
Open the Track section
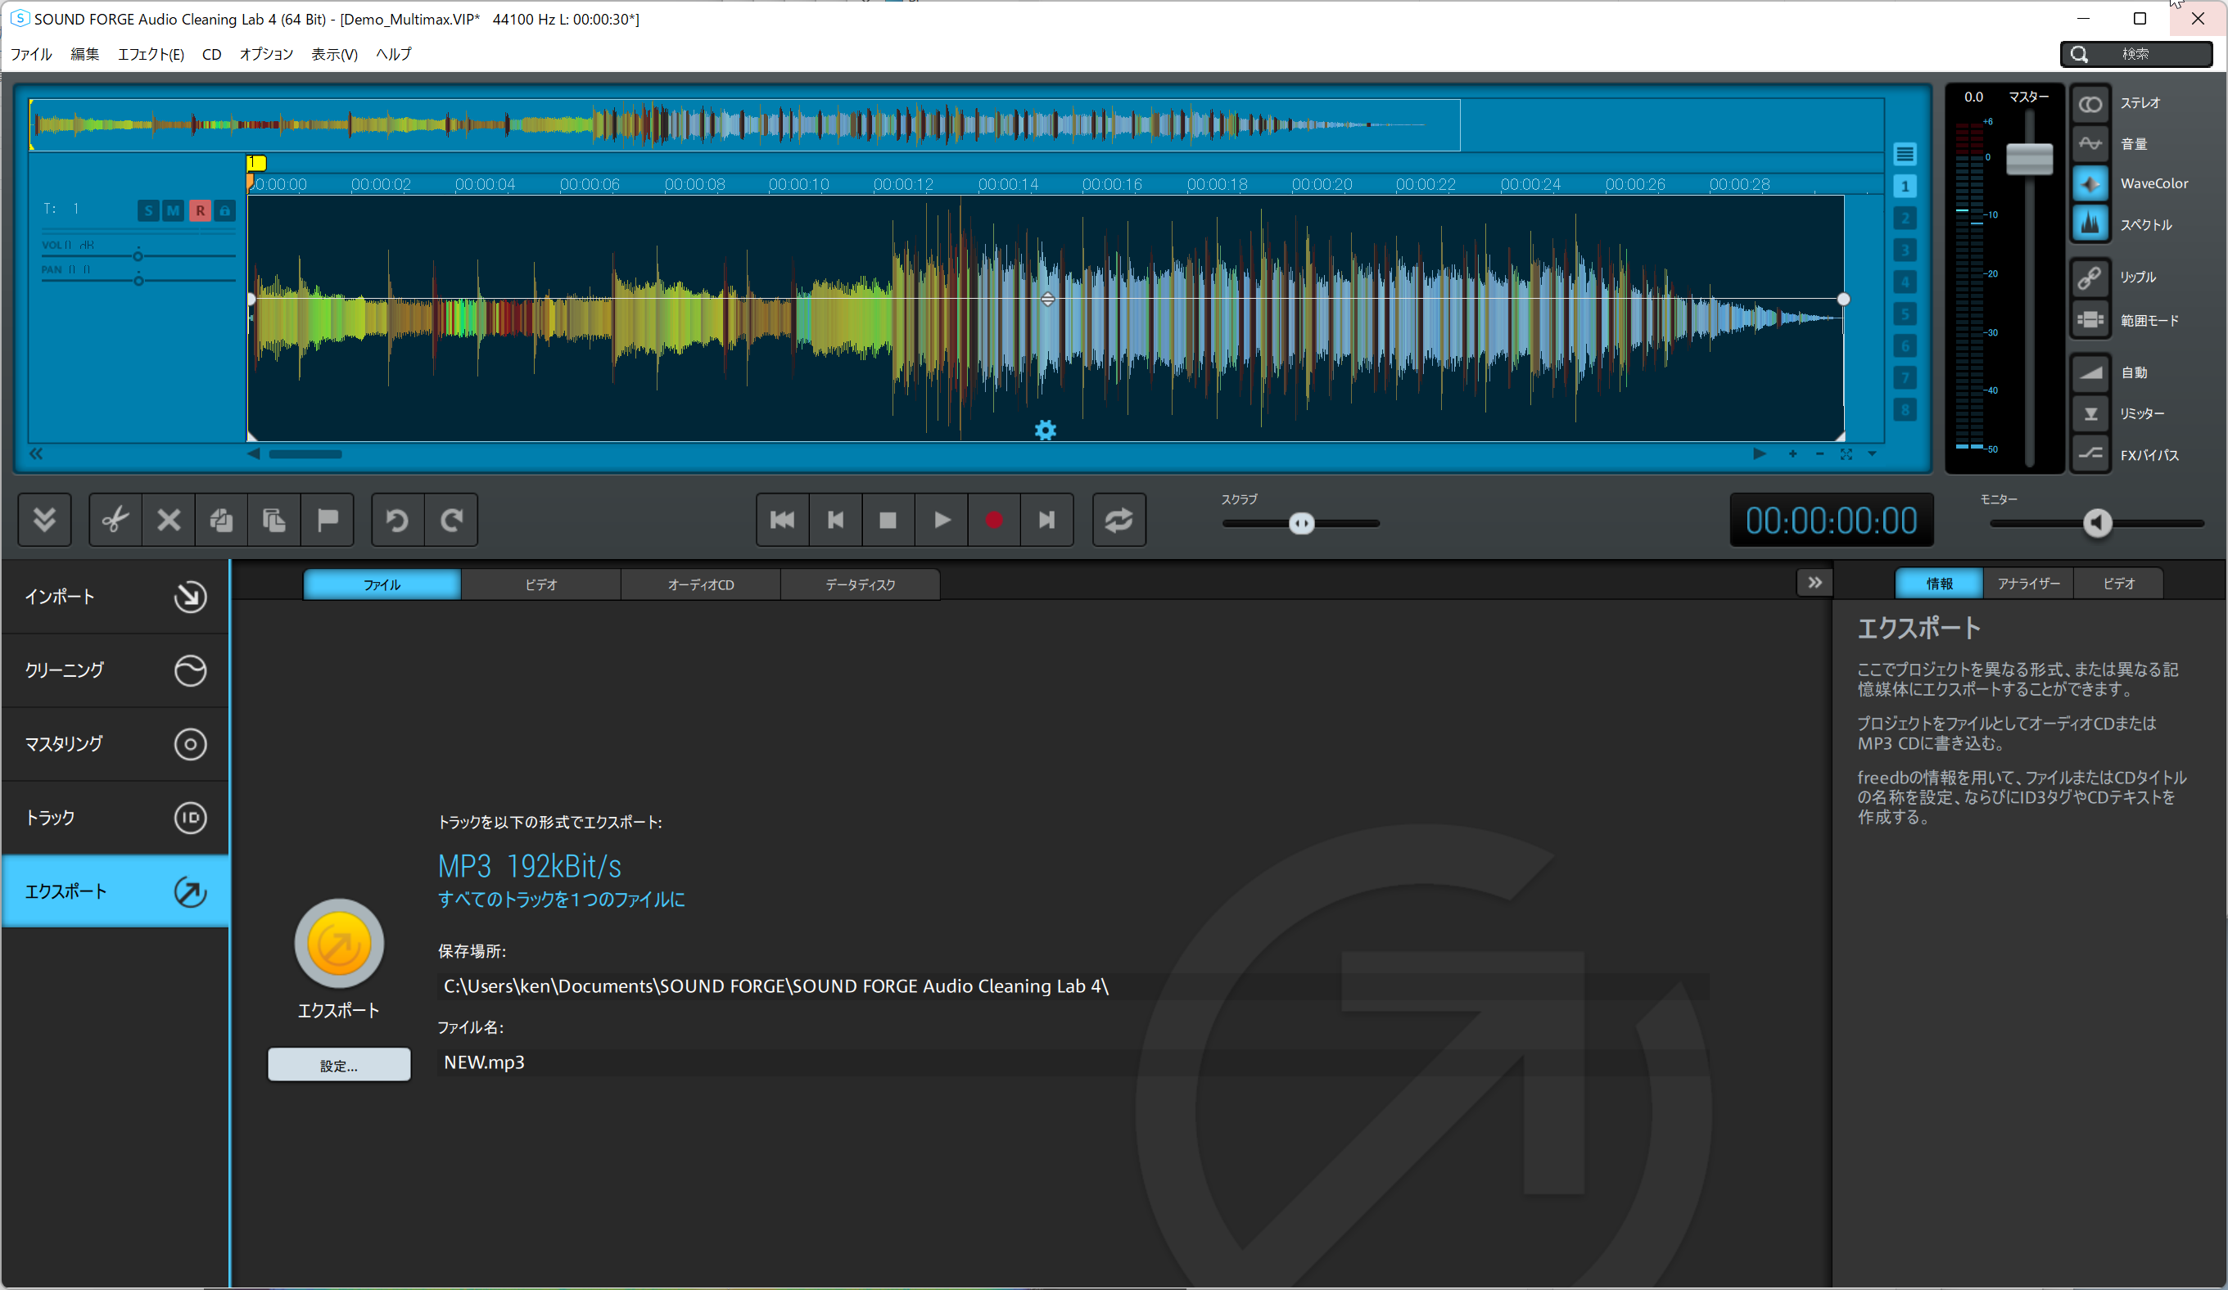(115, 817)
